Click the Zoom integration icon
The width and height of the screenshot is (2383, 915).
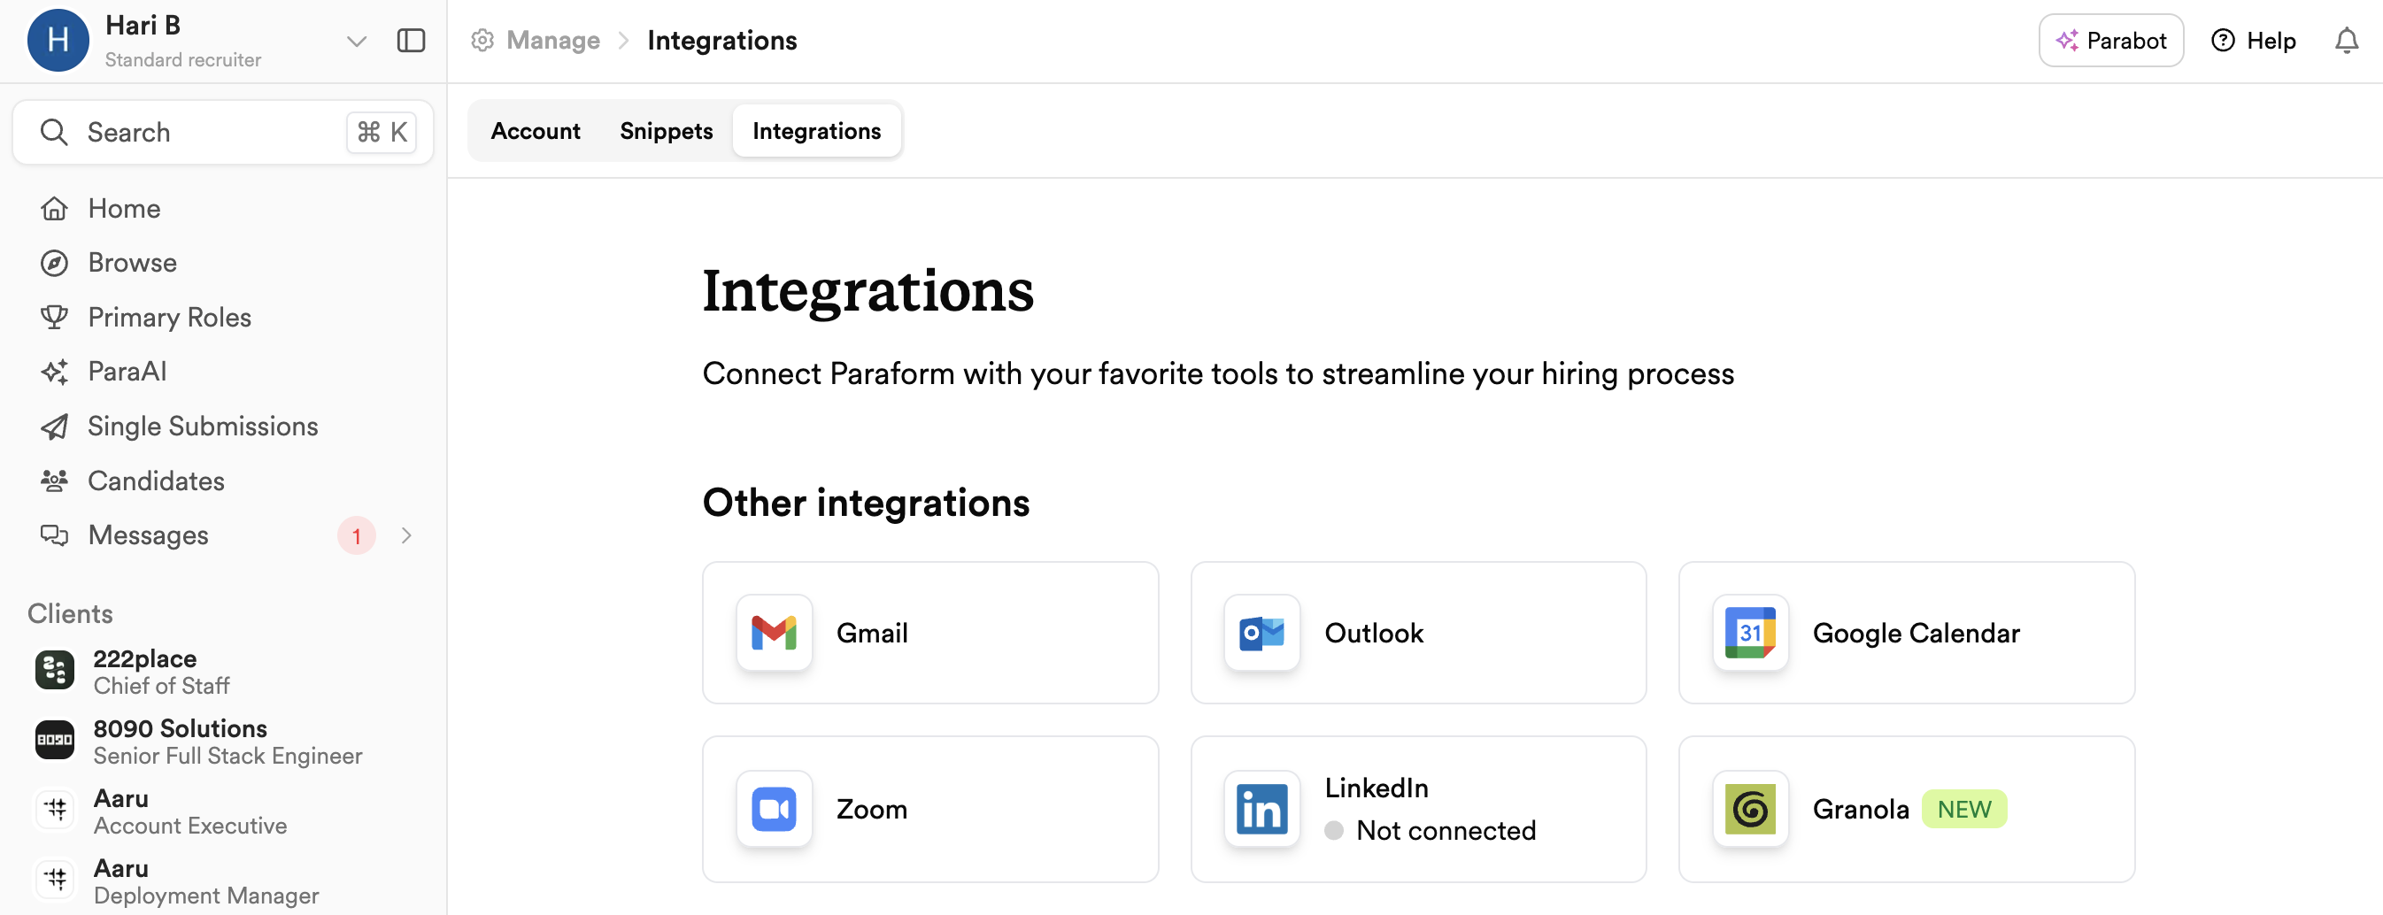click(x=775, y=810)
